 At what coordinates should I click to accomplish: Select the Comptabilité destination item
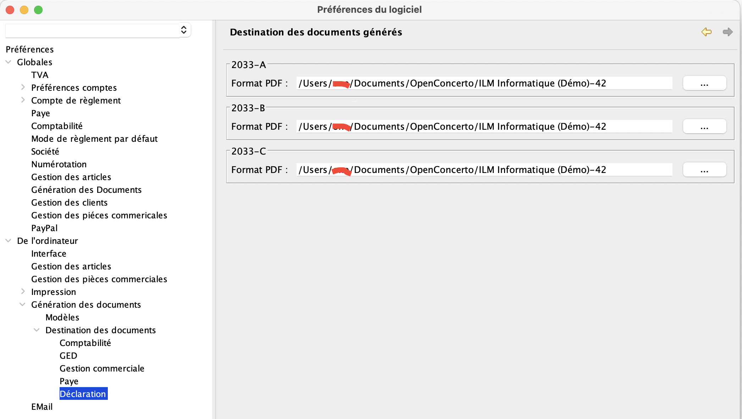[85, 343]
